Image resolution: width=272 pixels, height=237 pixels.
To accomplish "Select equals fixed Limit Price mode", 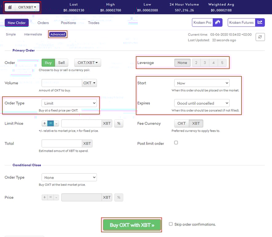I will coord(50,123).
